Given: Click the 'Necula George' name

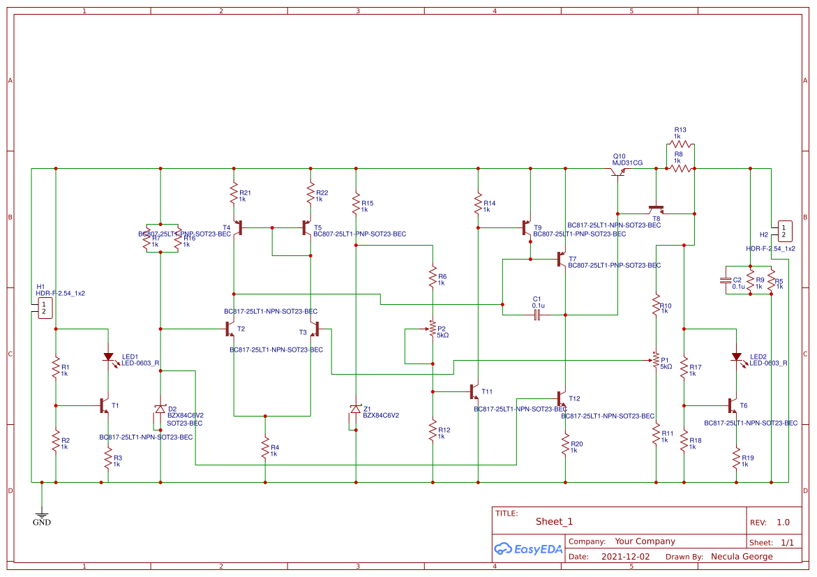Looking at the screenshot, I should (742, 556).
